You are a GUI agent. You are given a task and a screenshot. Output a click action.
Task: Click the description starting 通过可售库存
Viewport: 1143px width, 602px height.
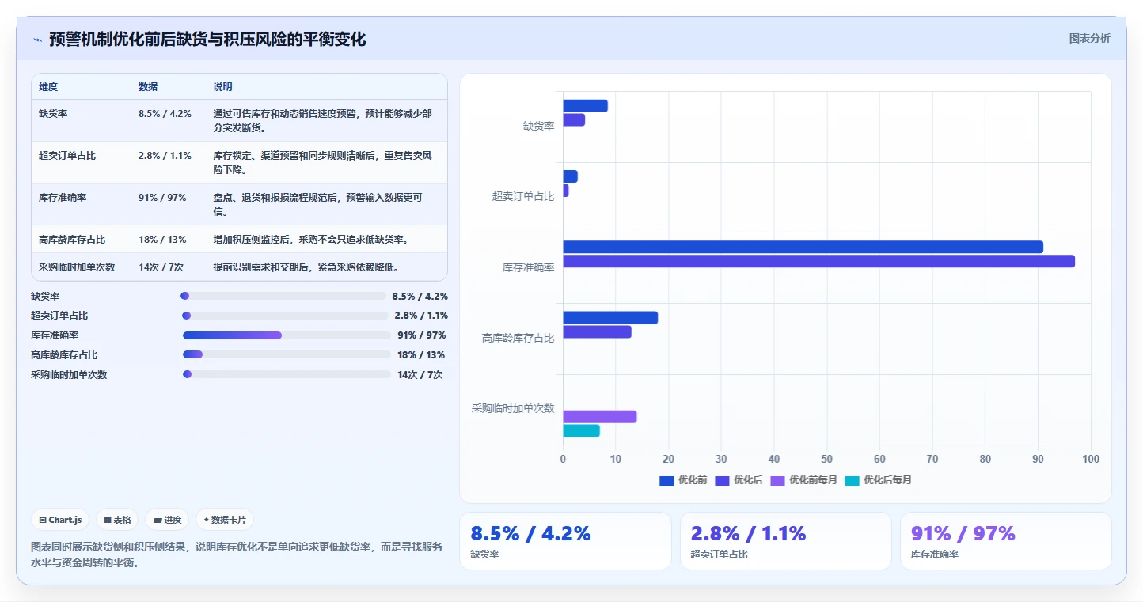click(x=323, y=121)
